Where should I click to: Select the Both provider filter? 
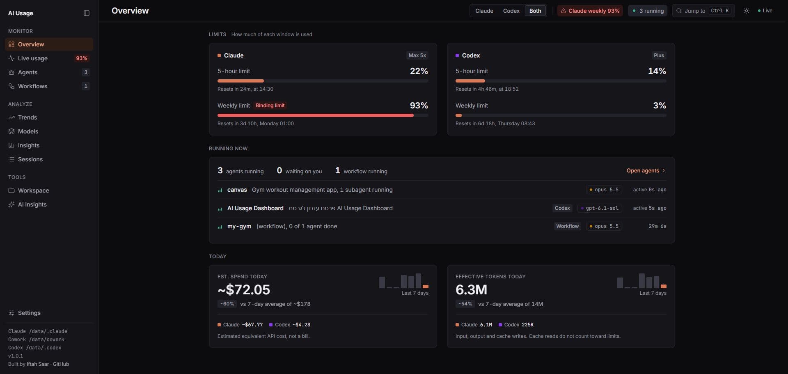[535, 11]
